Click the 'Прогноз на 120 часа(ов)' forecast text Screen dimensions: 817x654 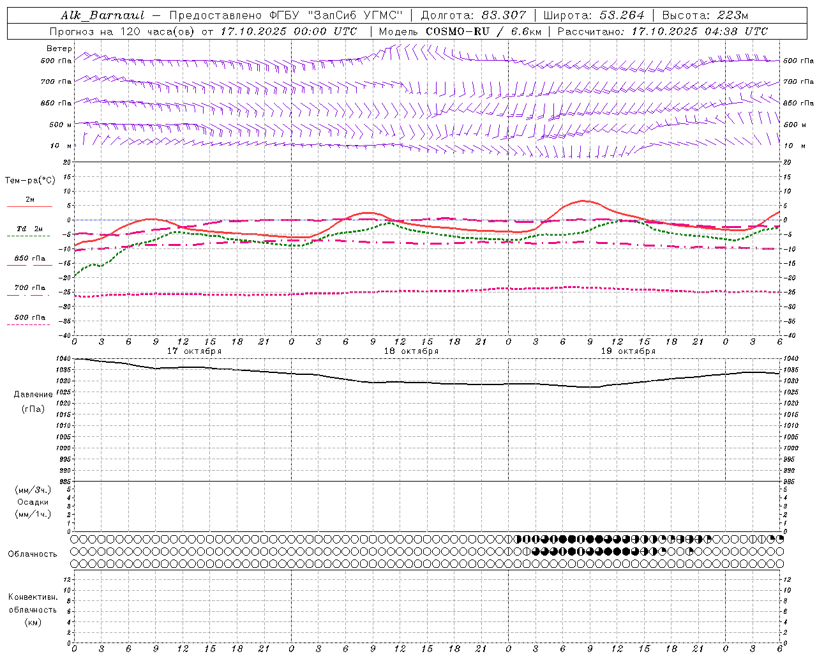click(x=123, y=31)
